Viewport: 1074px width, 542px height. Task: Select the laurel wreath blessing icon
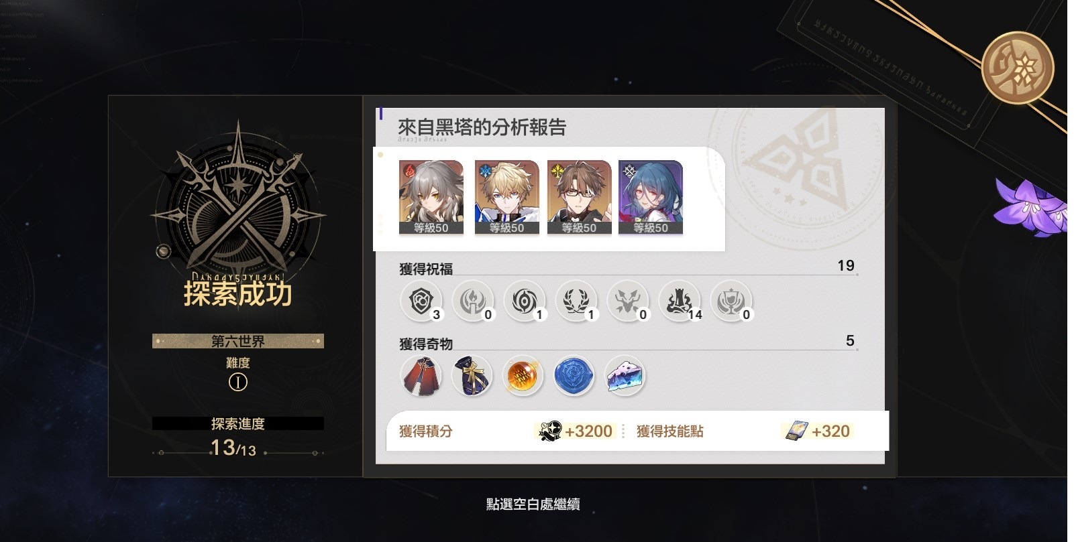coord(576,301)
